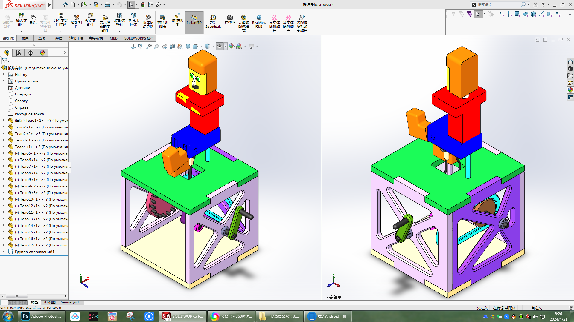Open the 360 browser taskbar button
The image size is (574, 322).
231,316
